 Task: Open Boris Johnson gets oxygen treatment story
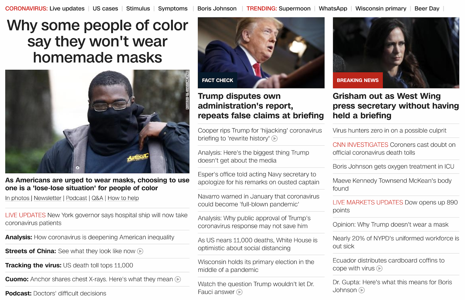coord(393,167)
